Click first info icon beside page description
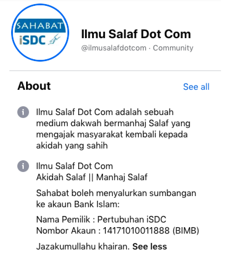Image resolution: width=226 pixels, height=280 pixels. coord(23,112)
